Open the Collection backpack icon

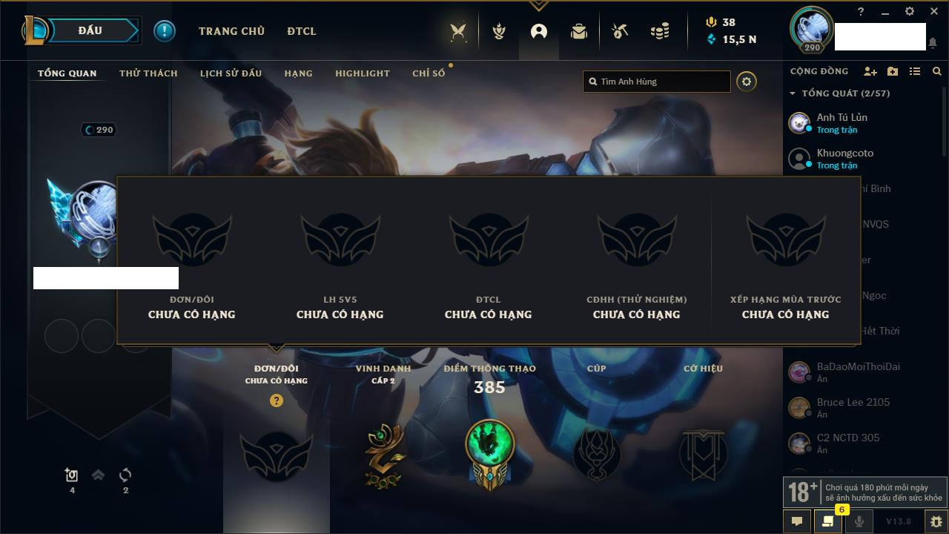click(579, 31)
